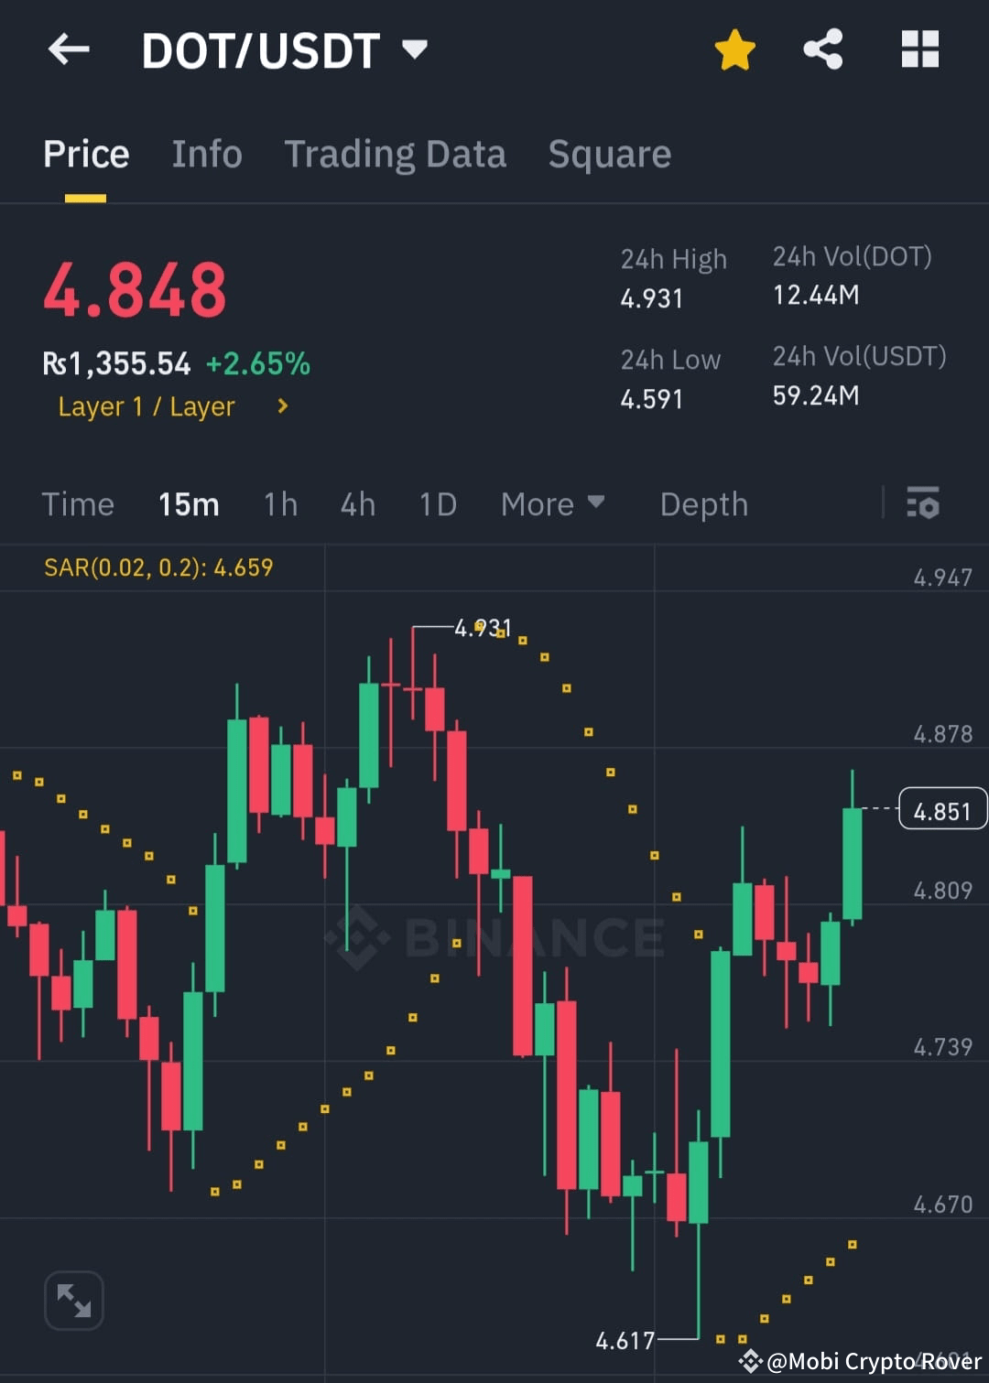
Task: Select the 4h timeframe
Action: [x=357, y=504]
